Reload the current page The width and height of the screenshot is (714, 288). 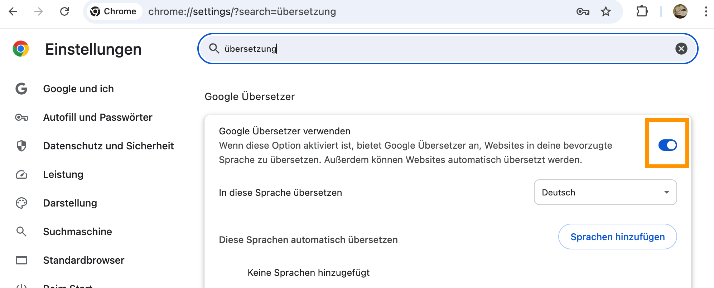click(64, 12)
